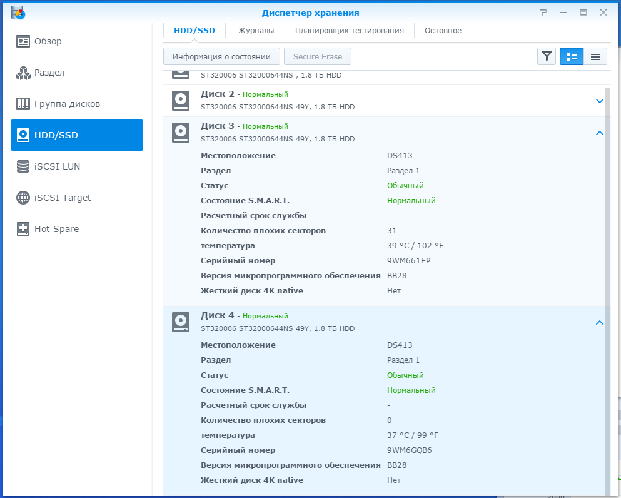The width and height of the screenshot is (621, 498).
Task: Click the help question mark icon
Action: 544,13
